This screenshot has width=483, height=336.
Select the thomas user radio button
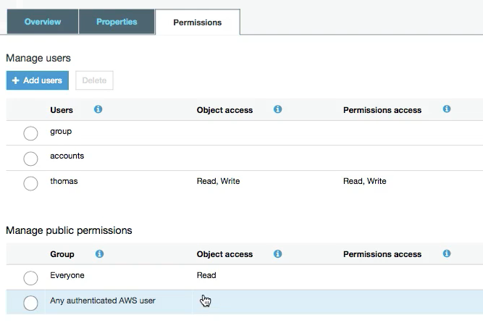[x=30, y=183]
